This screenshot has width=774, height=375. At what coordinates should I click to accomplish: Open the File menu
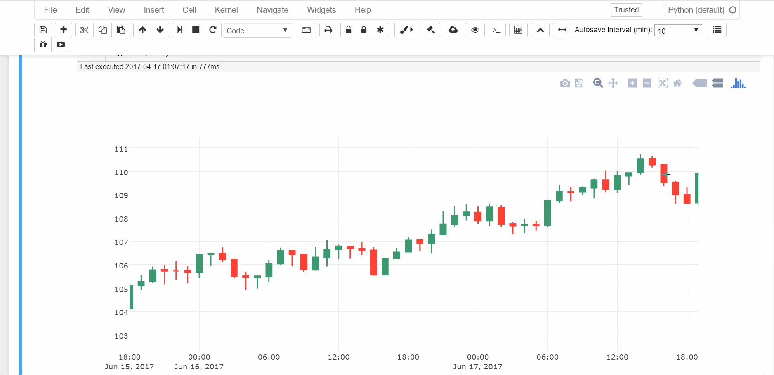point(50,10)
